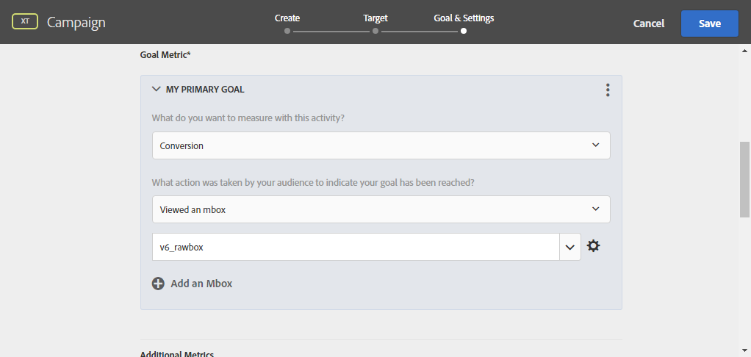
Task: Click the Target step progress dot
Action: pos(375,31)
